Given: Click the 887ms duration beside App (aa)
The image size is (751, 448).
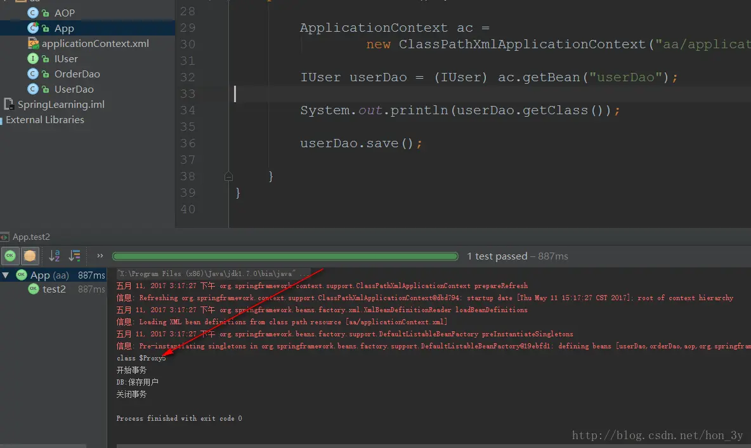Looking at the screenshot, I should click(x=91, y=275).
